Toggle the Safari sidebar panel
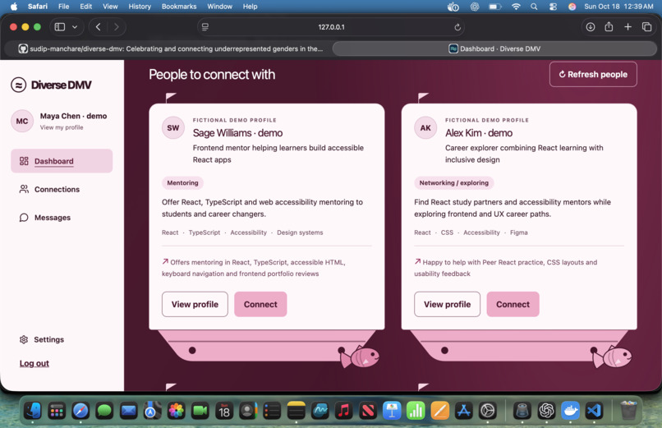 click(60, 26)
